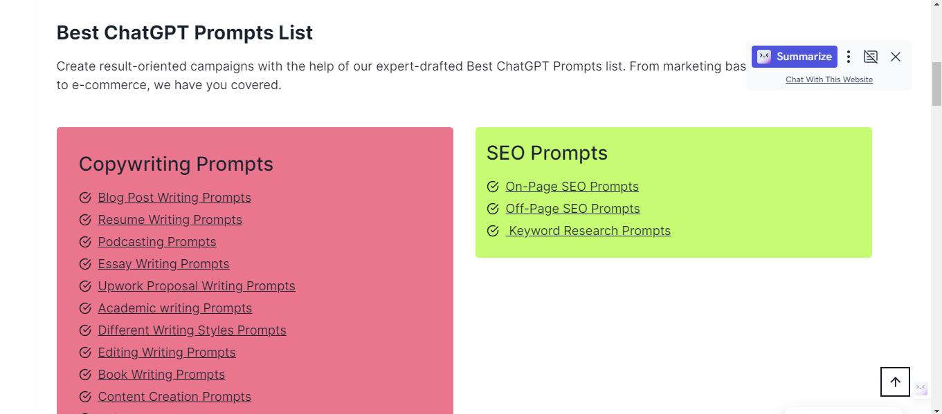Open Upwork Proposal Writing Prompts
Image resolution: width=942 pixels, height=414 pixels.
coord(197,285)
